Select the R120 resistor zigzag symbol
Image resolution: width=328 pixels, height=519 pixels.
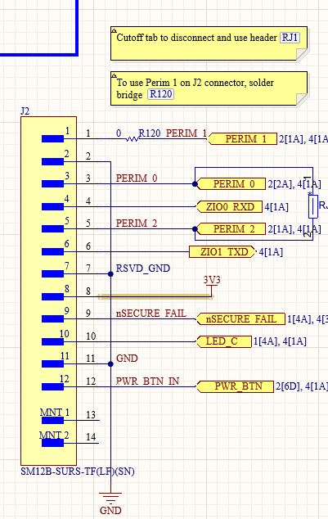click(133, 139)
